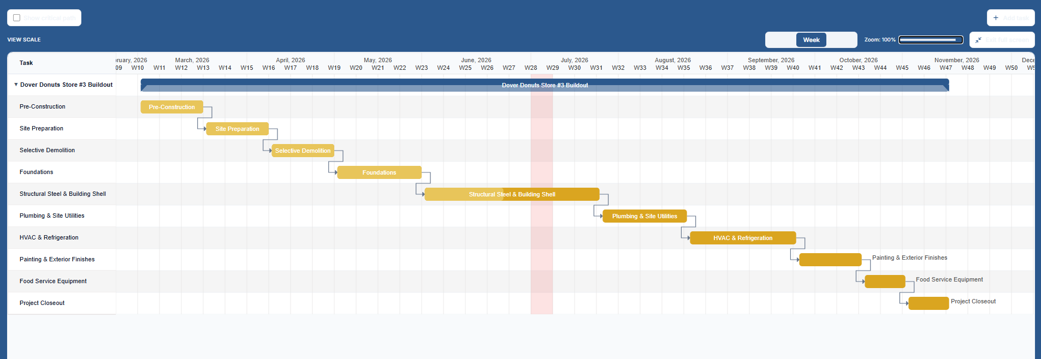The width and height of the screenshot is (1041, 359).
Task: Select Plumbing & Site Utilities list row
Action: 62,216
